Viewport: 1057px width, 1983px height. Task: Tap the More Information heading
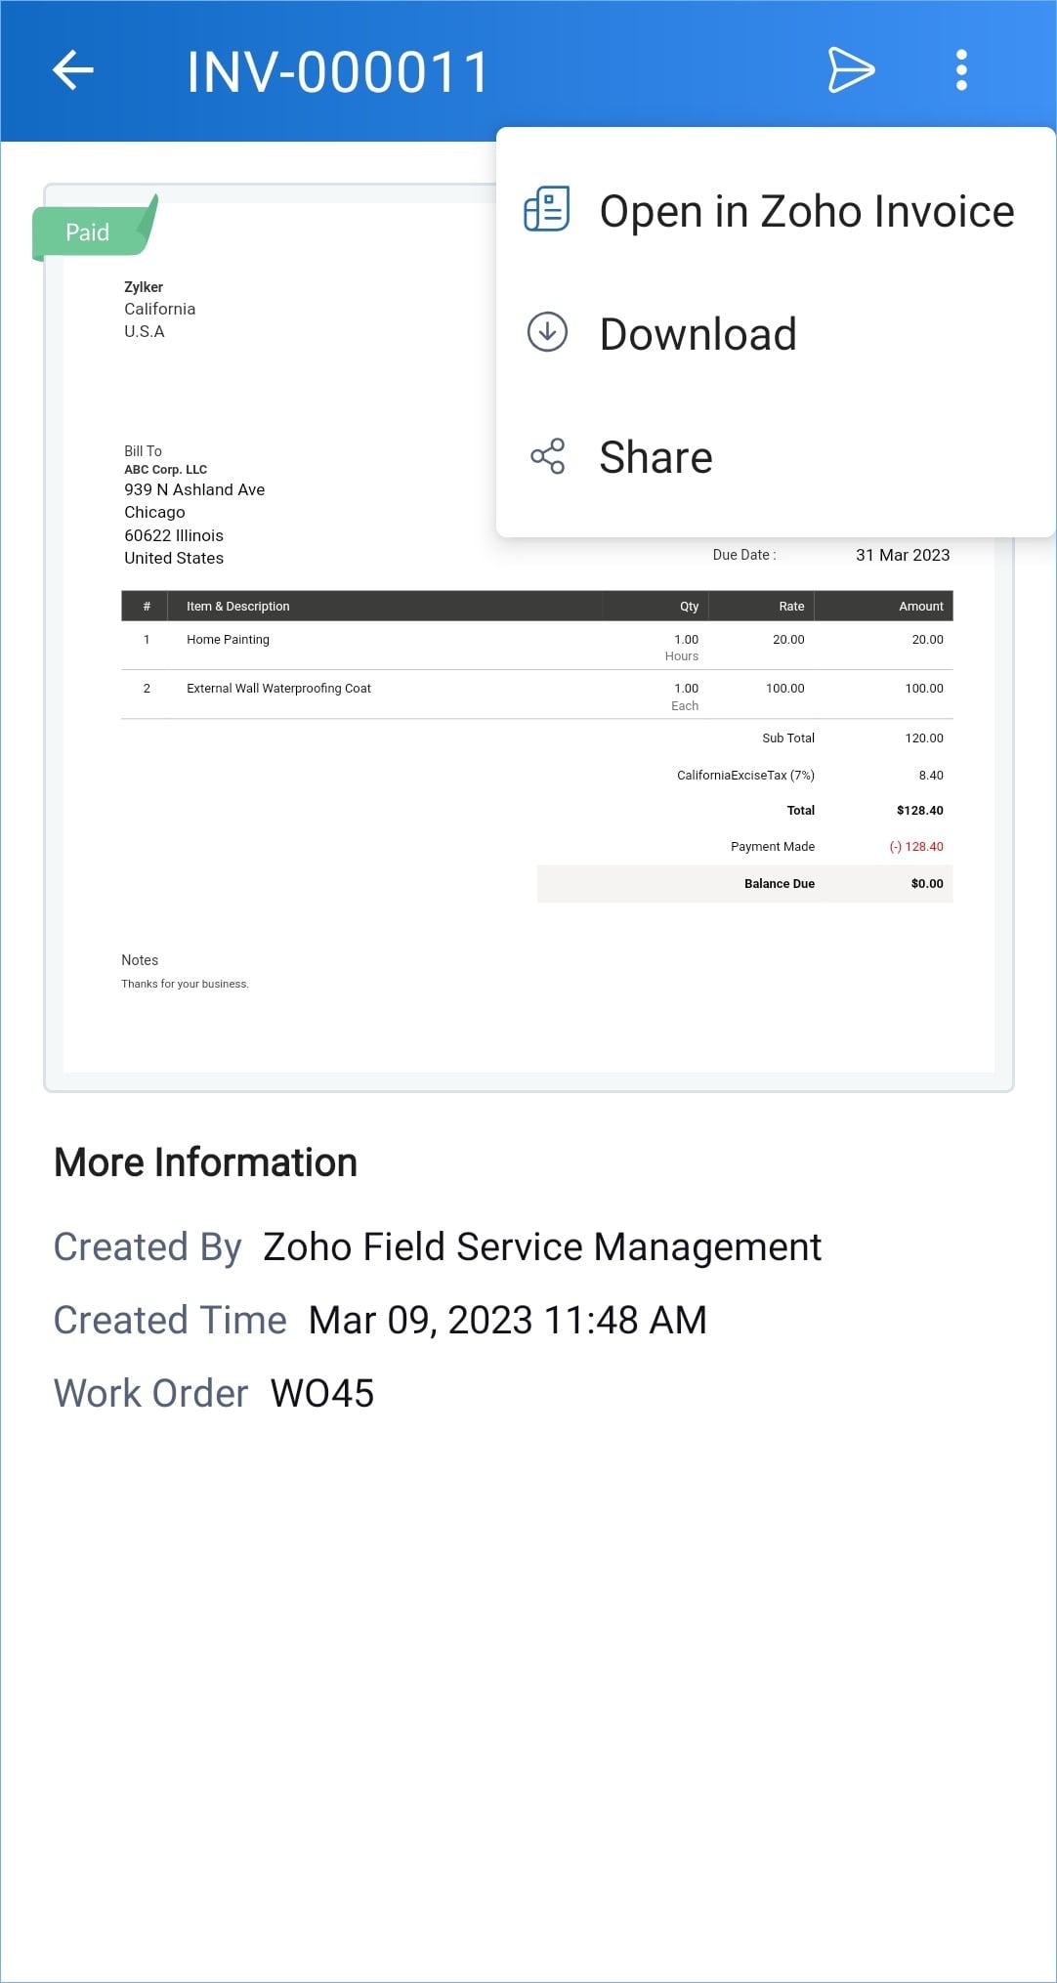tap(205, 1162)
